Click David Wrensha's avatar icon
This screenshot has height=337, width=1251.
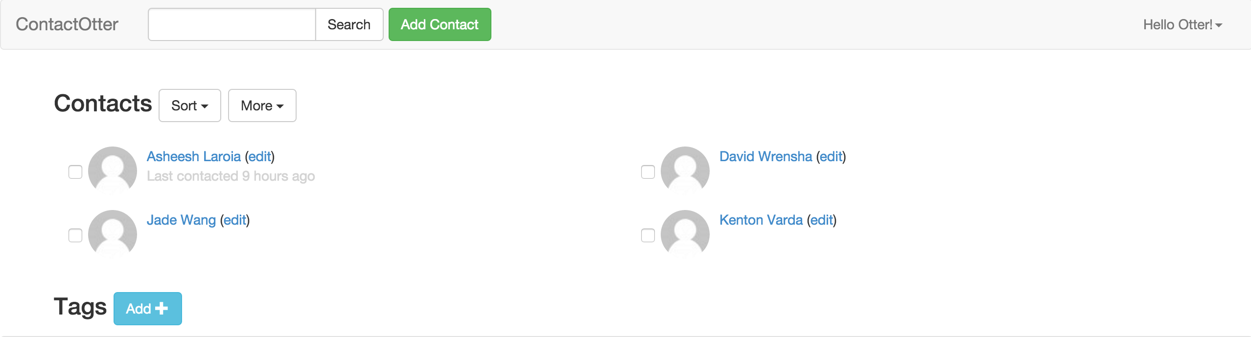(685, 170)
